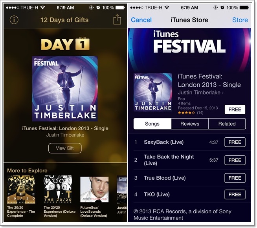Image resolution: width=257 pixels, height=228 pixels.
Task: Tap the alarm clock icon in the left status bar
Action: [98, 7]
